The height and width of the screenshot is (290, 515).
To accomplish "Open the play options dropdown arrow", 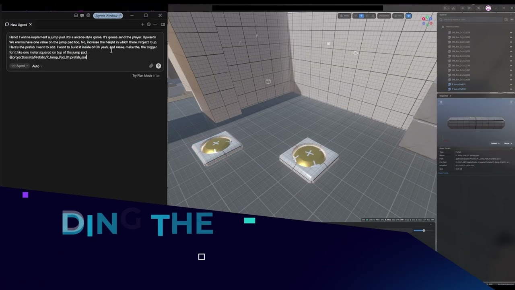I will pyautogui.click(x=449, y=8).
